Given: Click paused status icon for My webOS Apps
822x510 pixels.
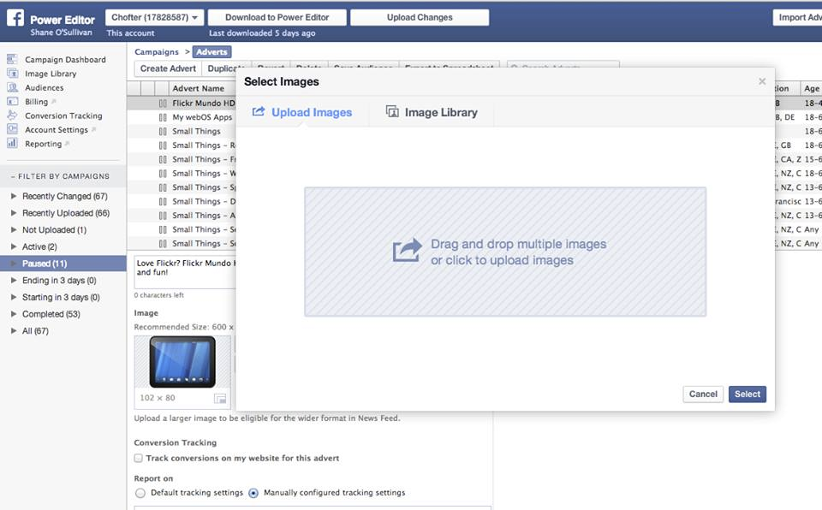Looking at the screenshot, I should [x=163, y=117].
